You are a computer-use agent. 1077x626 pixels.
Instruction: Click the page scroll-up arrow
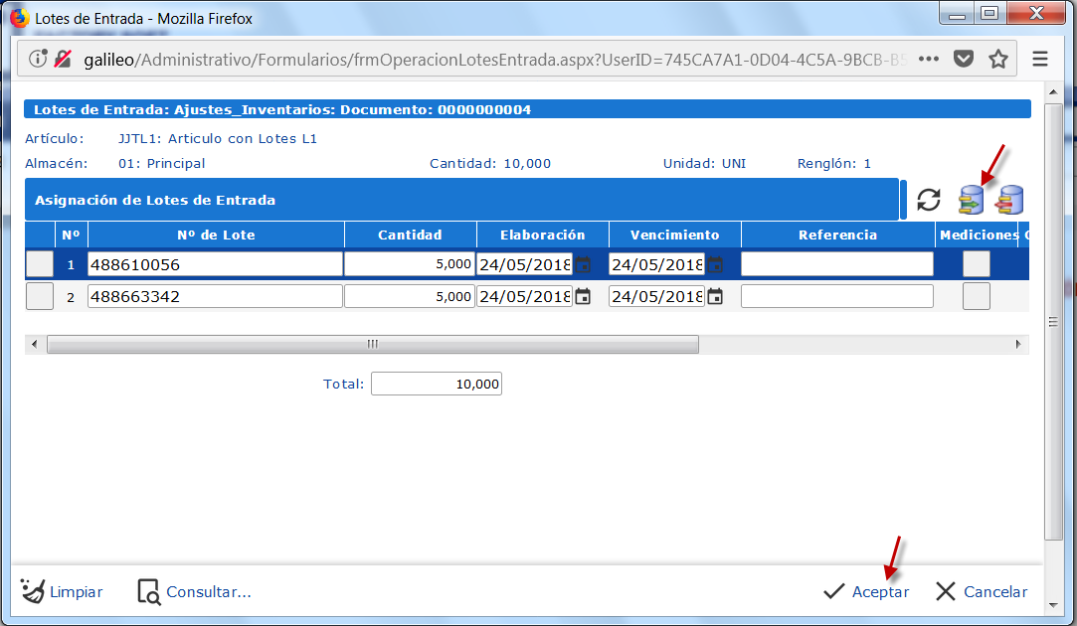pos(1053,91)
